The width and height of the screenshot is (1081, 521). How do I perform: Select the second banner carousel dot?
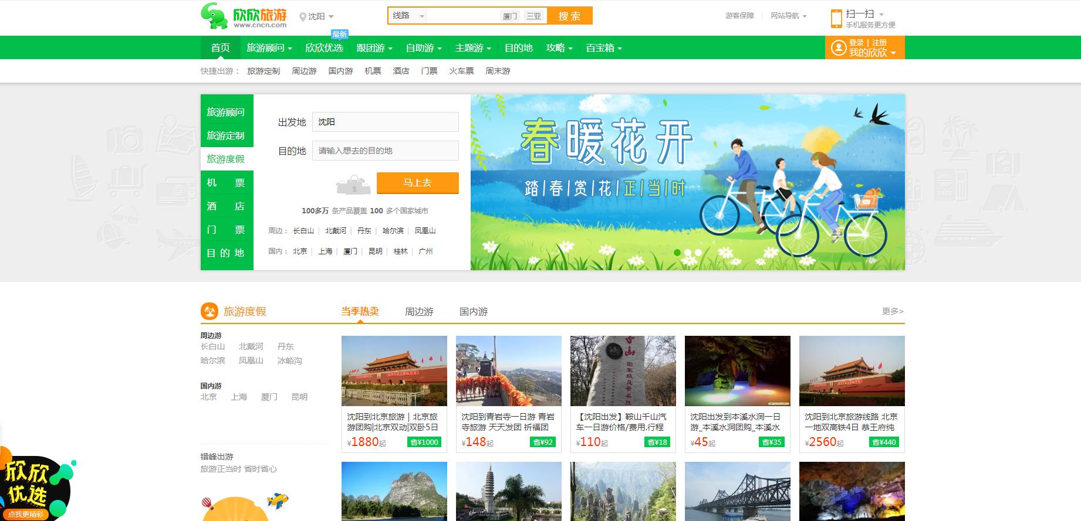pyautogui.click(x=688, y=253)
